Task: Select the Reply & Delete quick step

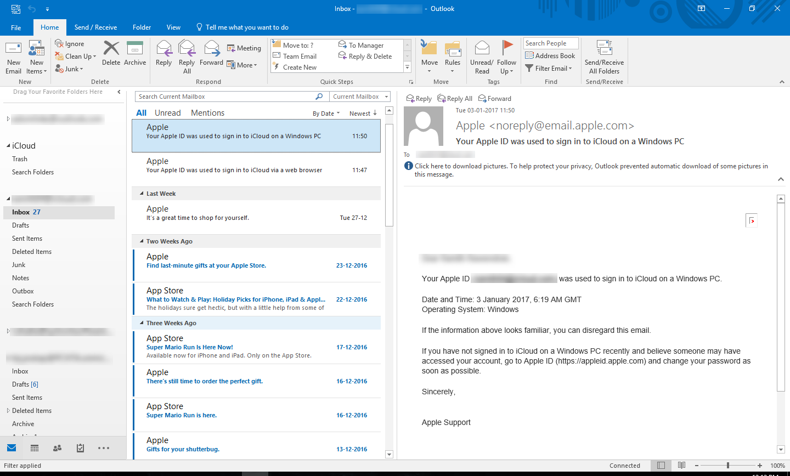Action: tap(365, 56)
